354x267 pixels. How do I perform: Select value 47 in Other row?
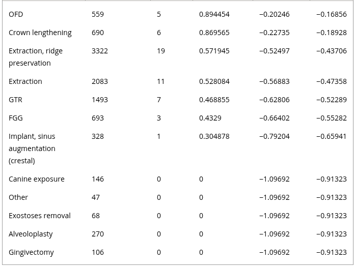pos(95,197)
